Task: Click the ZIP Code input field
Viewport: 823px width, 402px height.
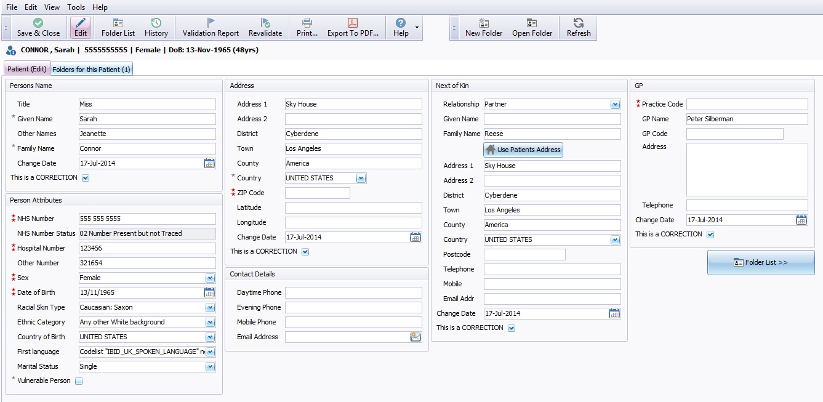Action: [x=317, y=193]
